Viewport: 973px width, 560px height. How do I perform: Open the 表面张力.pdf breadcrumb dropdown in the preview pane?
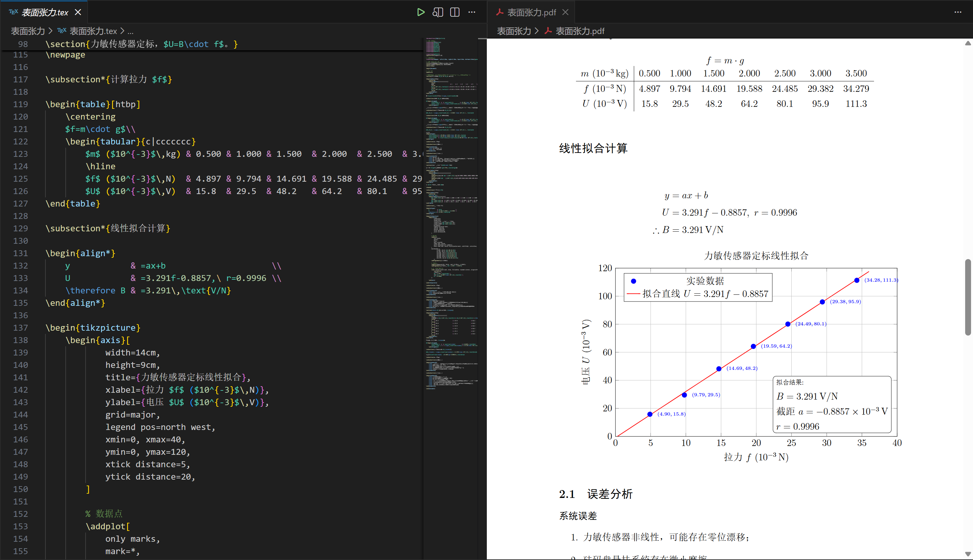580,31
